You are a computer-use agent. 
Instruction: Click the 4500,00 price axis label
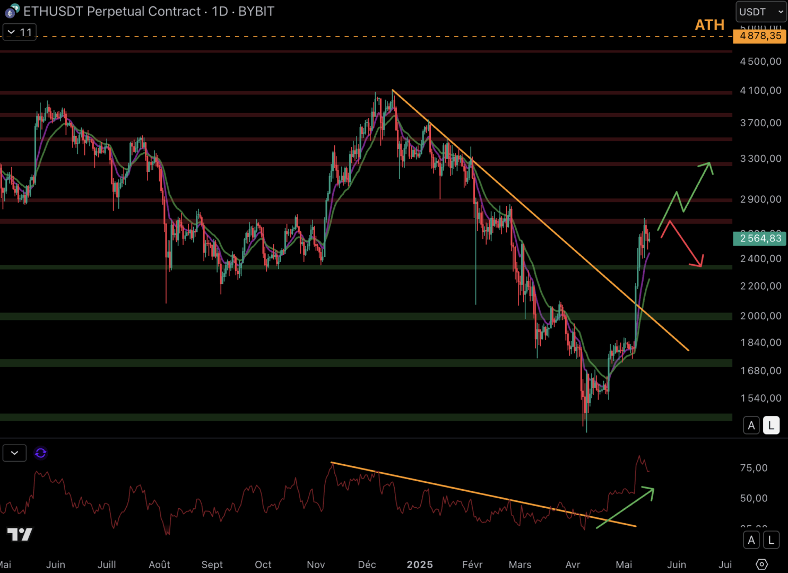point(761,62)
